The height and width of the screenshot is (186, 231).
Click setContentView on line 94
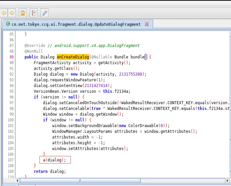66,85
